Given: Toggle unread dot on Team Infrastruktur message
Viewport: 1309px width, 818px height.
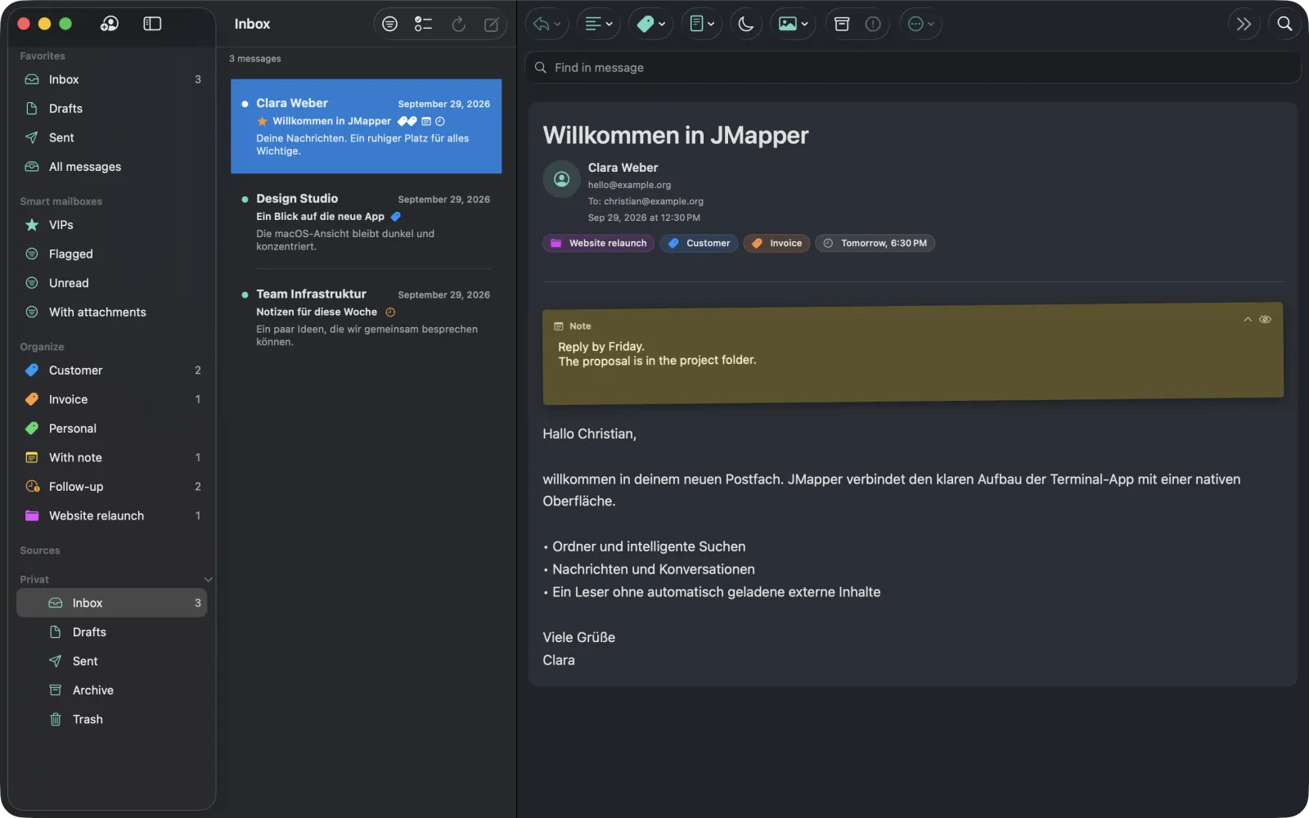Looking at the screenshot, I should tap(245, 294).
